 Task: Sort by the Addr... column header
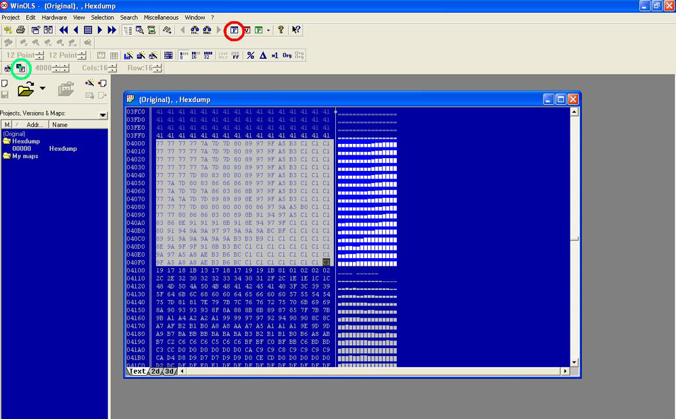click(31, 124)
